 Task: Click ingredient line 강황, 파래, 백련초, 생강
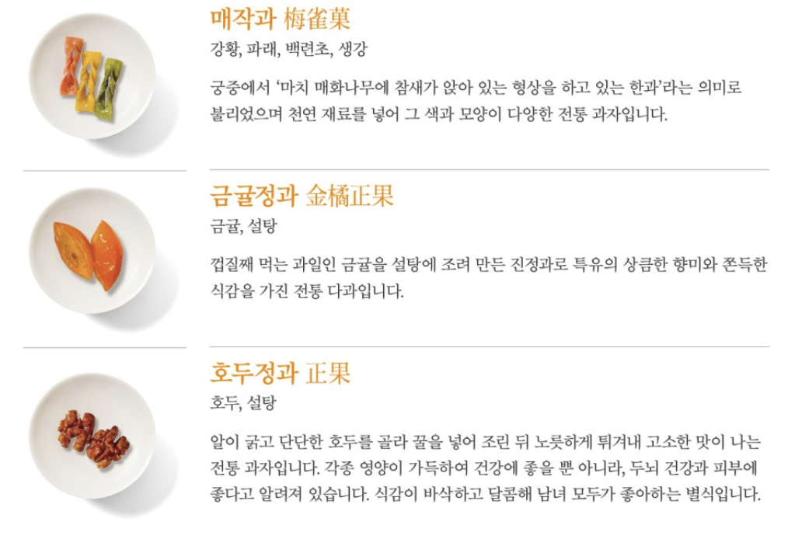[x=288, y=49]
